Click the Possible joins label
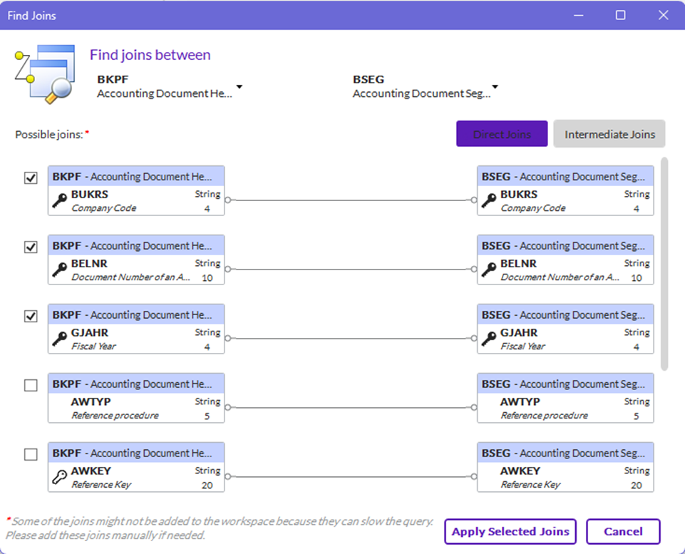Screen dimensions: 685x554 [x=49, y=135]
